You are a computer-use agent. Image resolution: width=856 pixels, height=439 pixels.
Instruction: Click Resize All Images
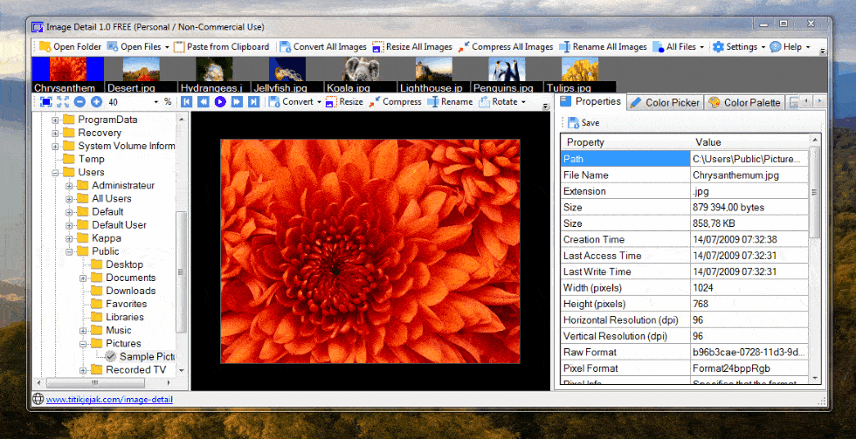[x=412, y=47]
